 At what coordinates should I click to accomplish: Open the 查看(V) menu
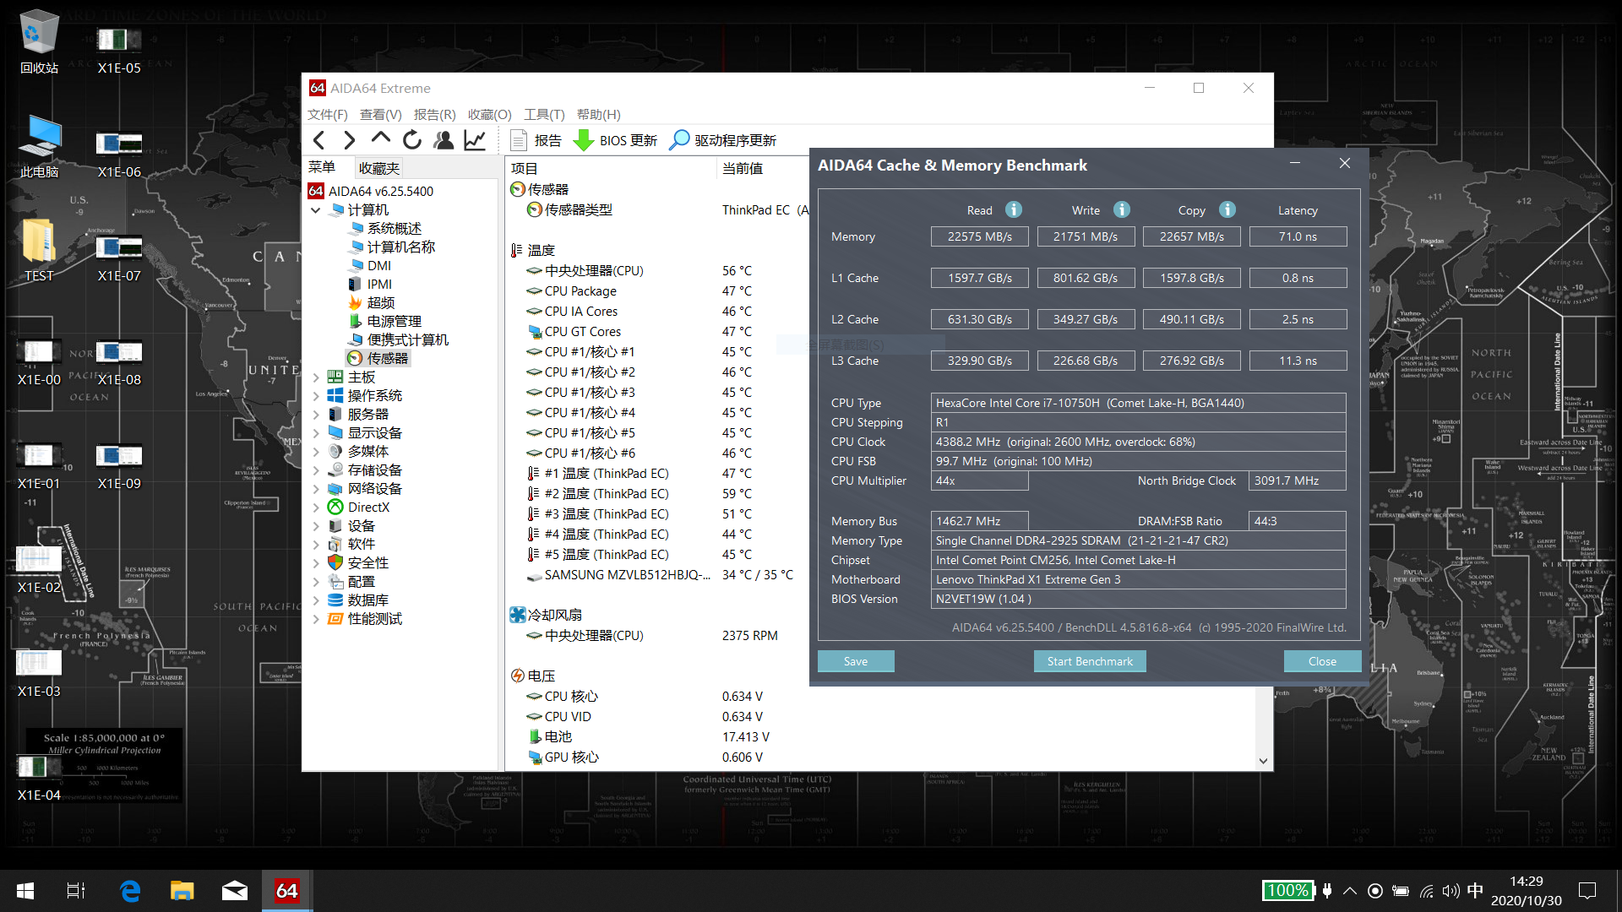click(381, 114)
